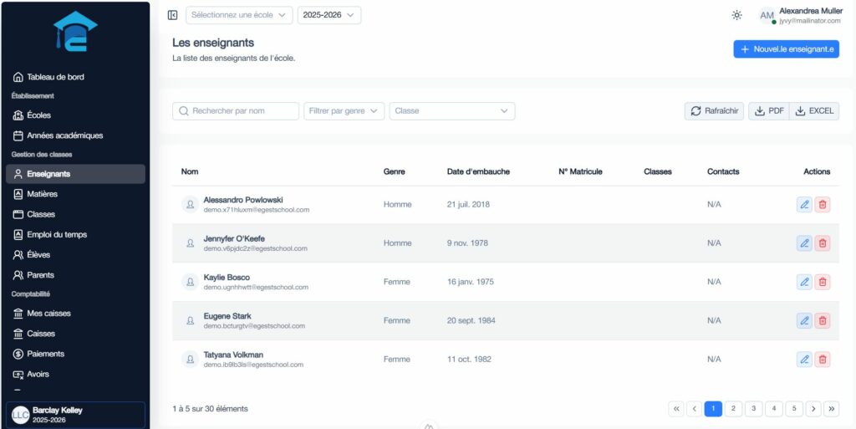
Task: Go to page 2
Action: click(733, 409)
